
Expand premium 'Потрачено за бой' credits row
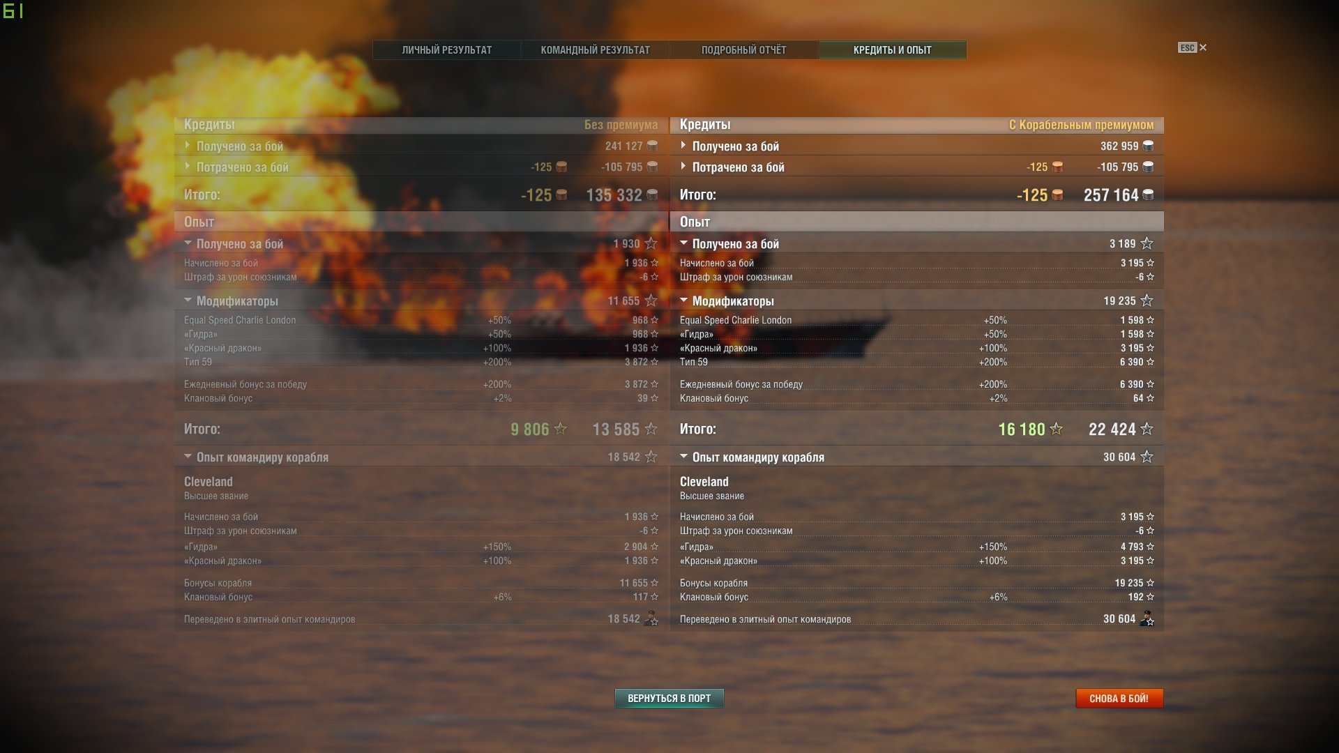coord(916,167)
